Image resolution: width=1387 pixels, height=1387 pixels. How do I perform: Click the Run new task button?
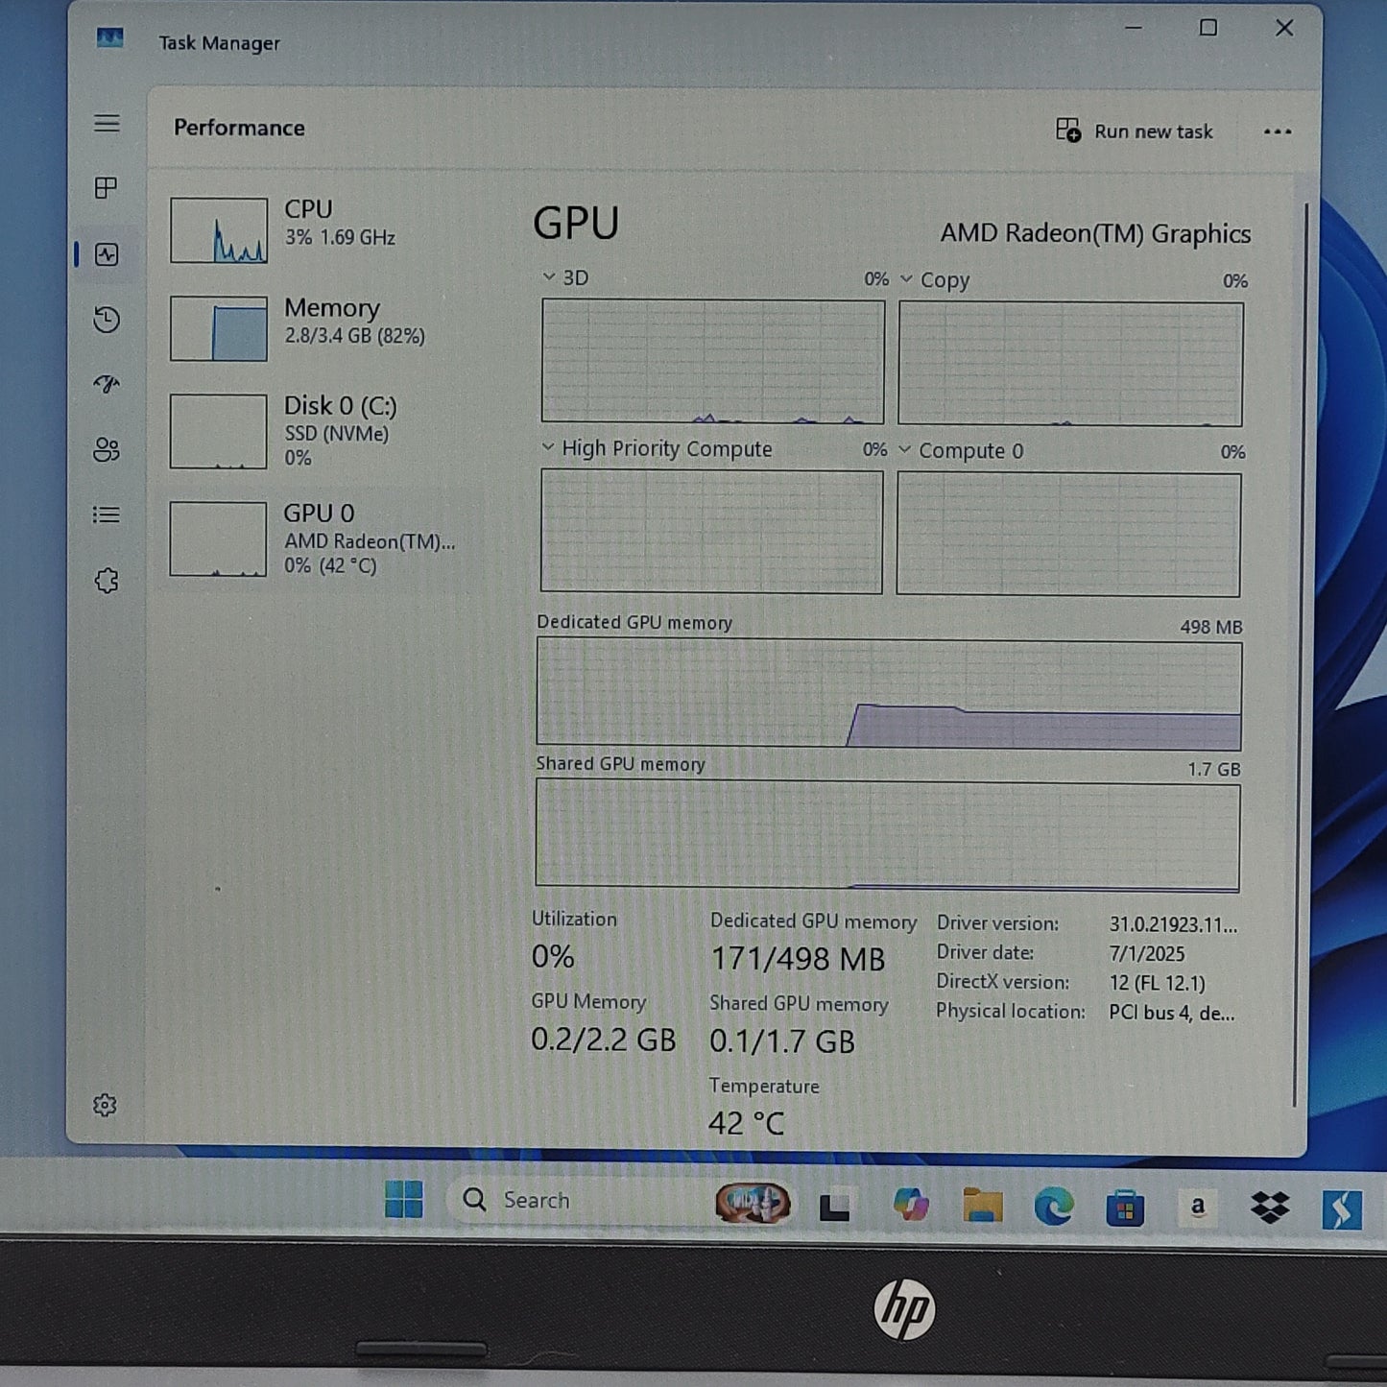coord(1135,132)
